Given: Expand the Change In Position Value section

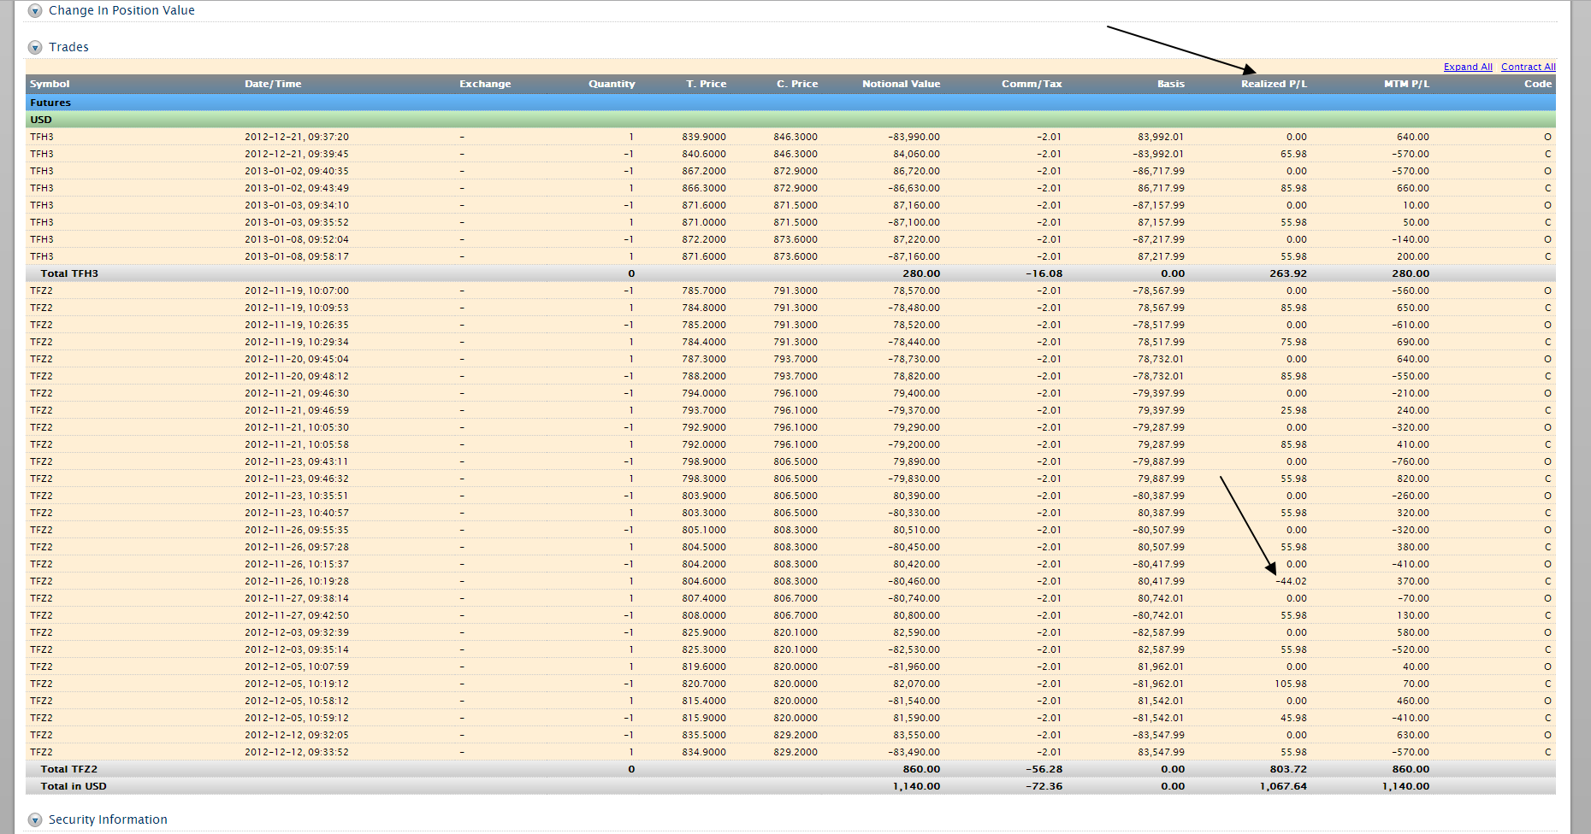Looking at the screenshot, I should (x=35, y=11).
